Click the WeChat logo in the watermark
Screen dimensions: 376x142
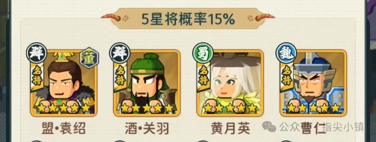pos(269,126)
